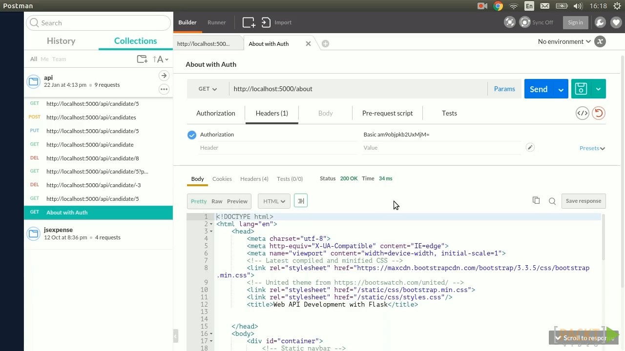
Task: Switch to the History tab
Action: (x=61, y=41)
